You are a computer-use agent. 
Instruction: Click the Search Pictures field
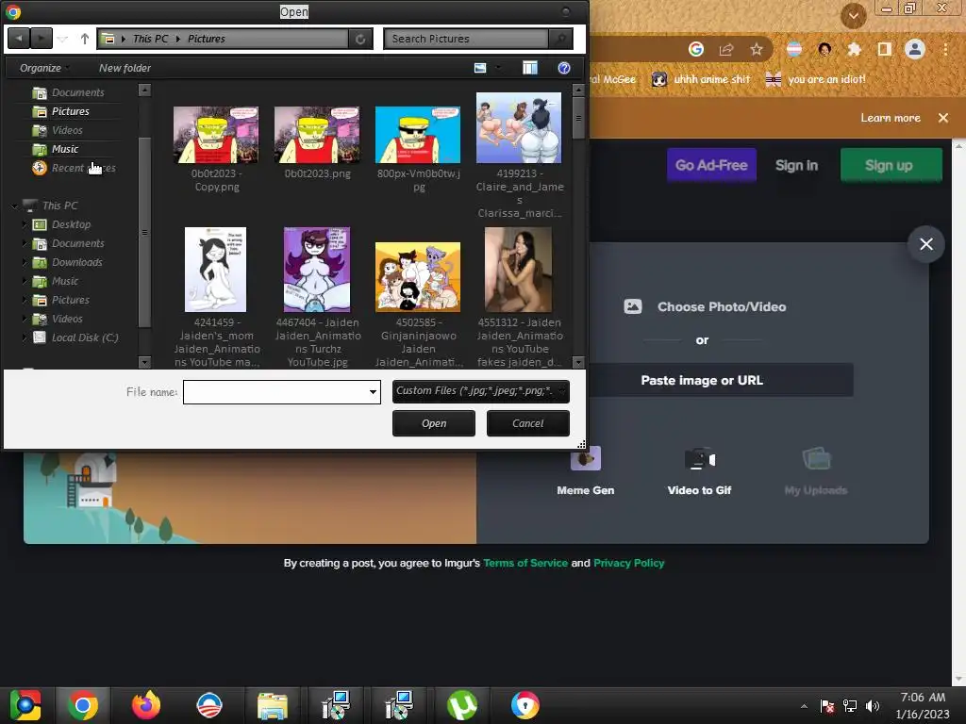[x=466, y=39]
